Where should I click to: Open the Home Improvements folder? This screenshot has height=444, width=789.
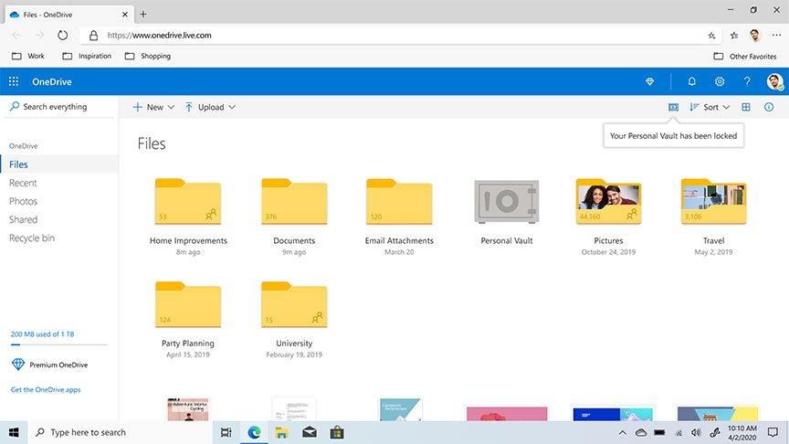pos(188,202)
